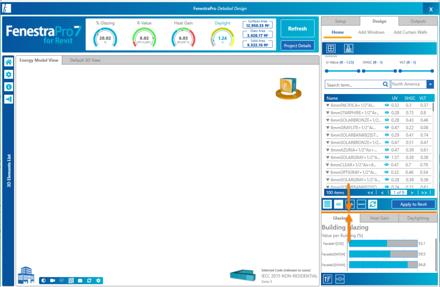Click the Apply to Revit button

[x=413, y=204]
